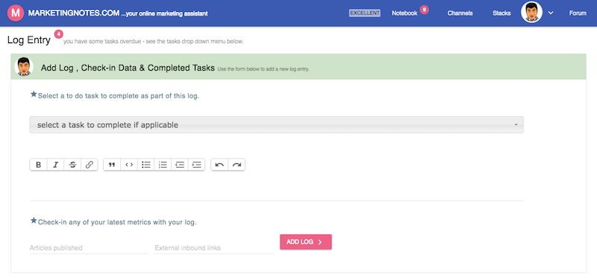Insert a hyperlink with the link icon

89,165
